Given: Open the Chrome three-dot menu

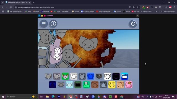Looking at the screenshot, I should click(x=175, y=7).
